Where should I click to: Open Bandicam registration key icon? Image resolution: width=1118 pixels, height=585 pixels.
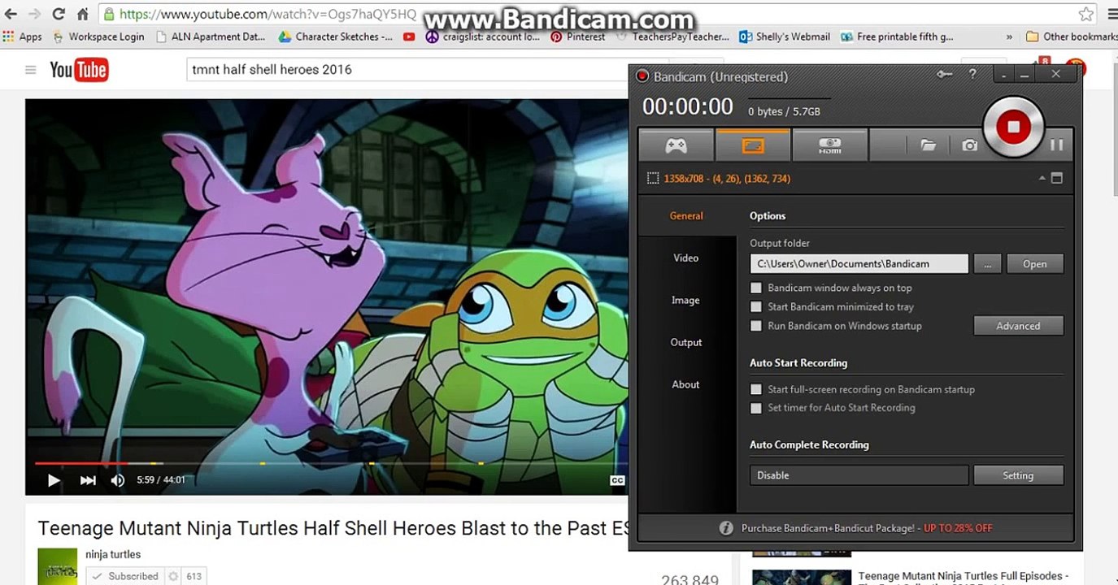[x=944, y=75]
